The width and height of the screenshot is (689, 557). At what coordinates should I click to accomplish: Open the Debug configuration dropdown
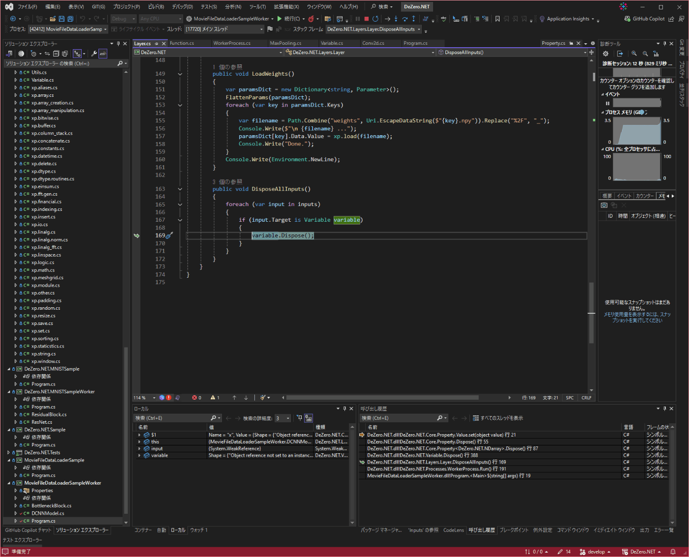pyautogui.click(x=123, y=19)
